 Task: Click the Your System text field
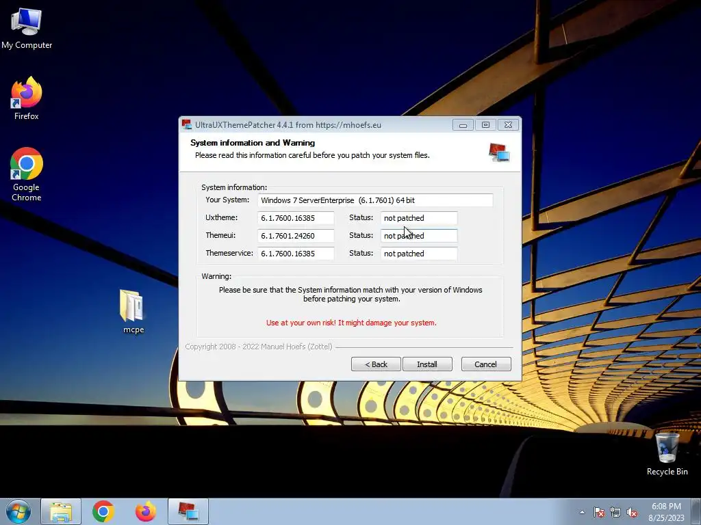coord(375,200)
